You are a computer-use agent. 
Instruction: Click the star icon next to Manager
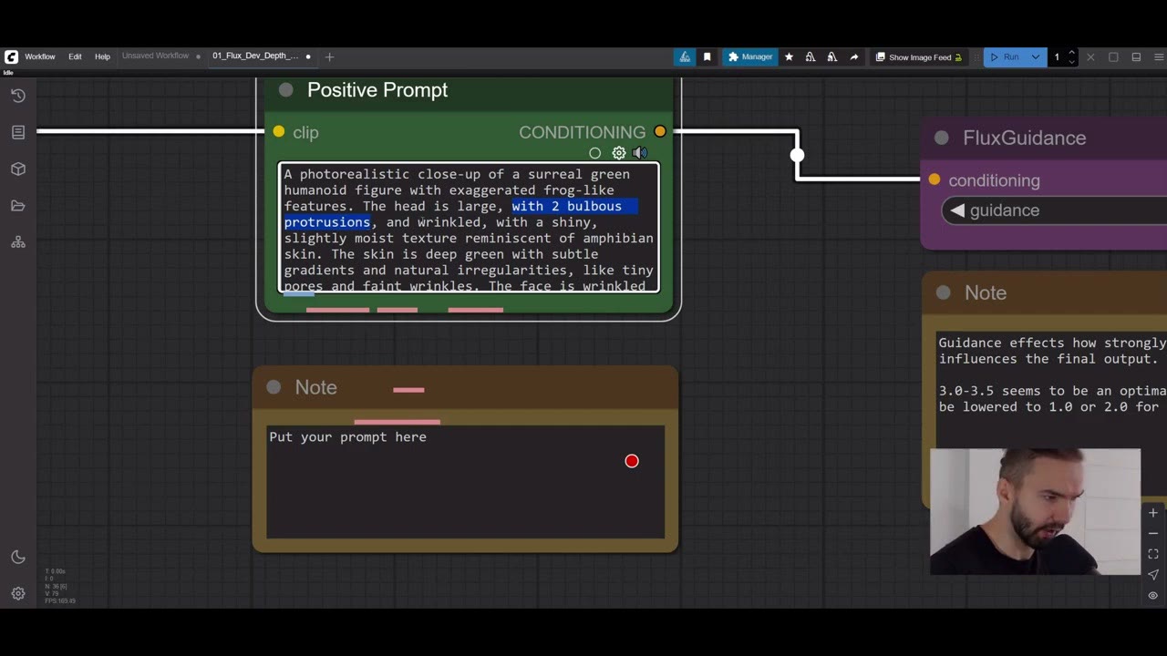789,56
